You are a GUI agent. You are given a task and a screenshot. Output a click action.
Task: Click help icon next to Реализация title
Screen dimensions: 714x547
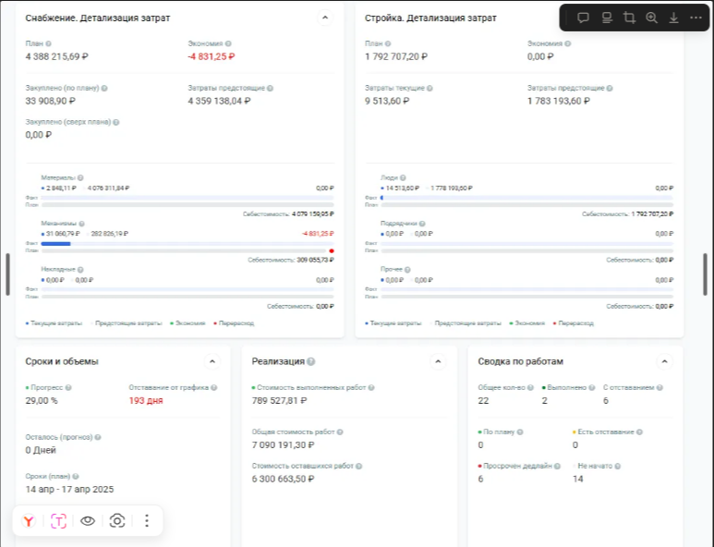click(310, 361)
